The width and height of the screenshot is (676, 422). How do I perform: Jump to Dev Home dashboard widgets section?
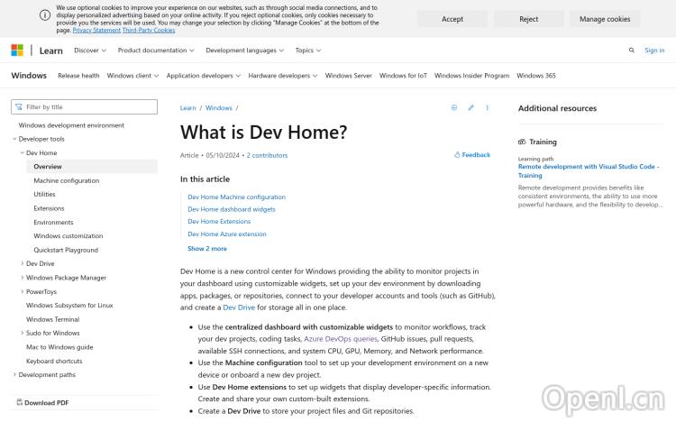(x=232, y=209)
